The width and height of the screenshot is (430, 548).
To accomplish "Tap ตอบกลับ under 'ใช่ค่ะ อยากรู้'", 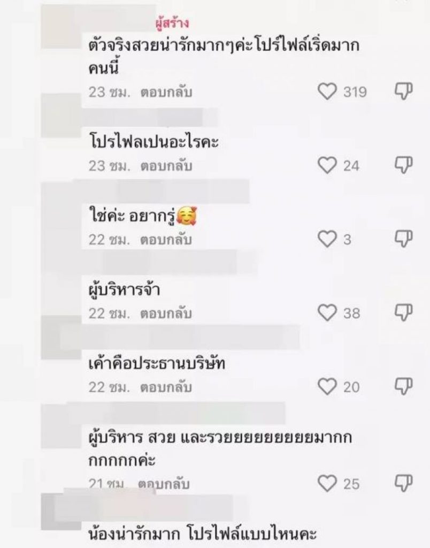I will coord(166,240).
